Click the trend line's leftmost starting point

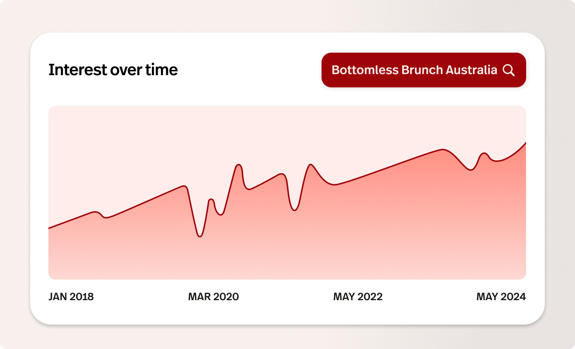(x=49, y=228)
